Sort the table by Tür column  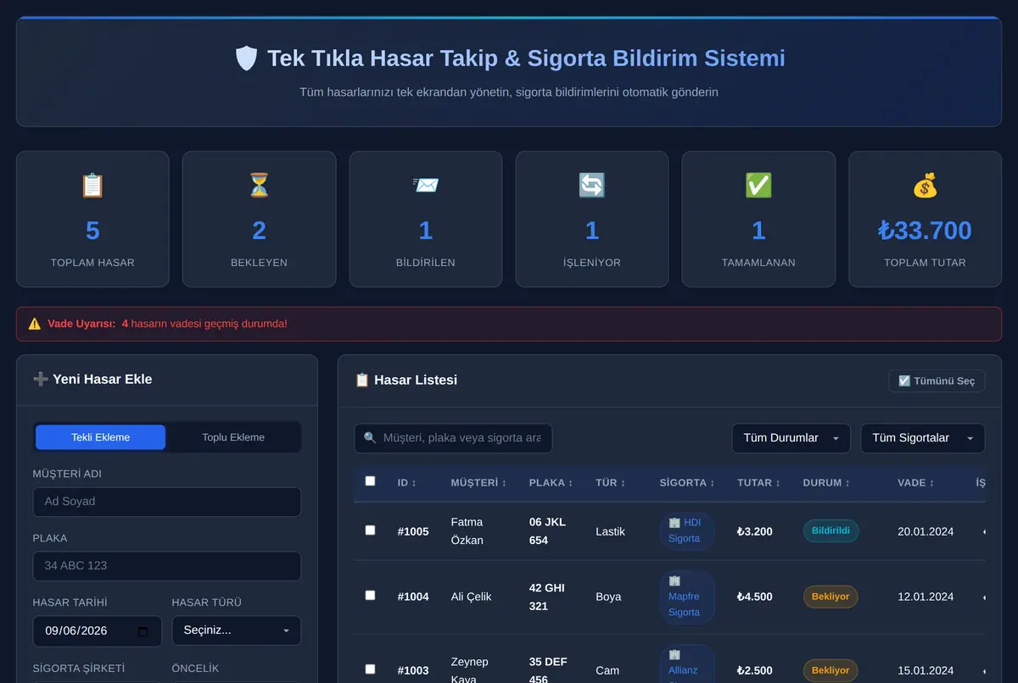pyautogui.click(x=612, y=483)
